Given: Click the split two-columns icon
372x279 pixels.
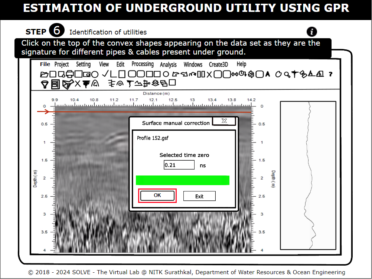Looking at the screenshot, I should tap(201, 75).
